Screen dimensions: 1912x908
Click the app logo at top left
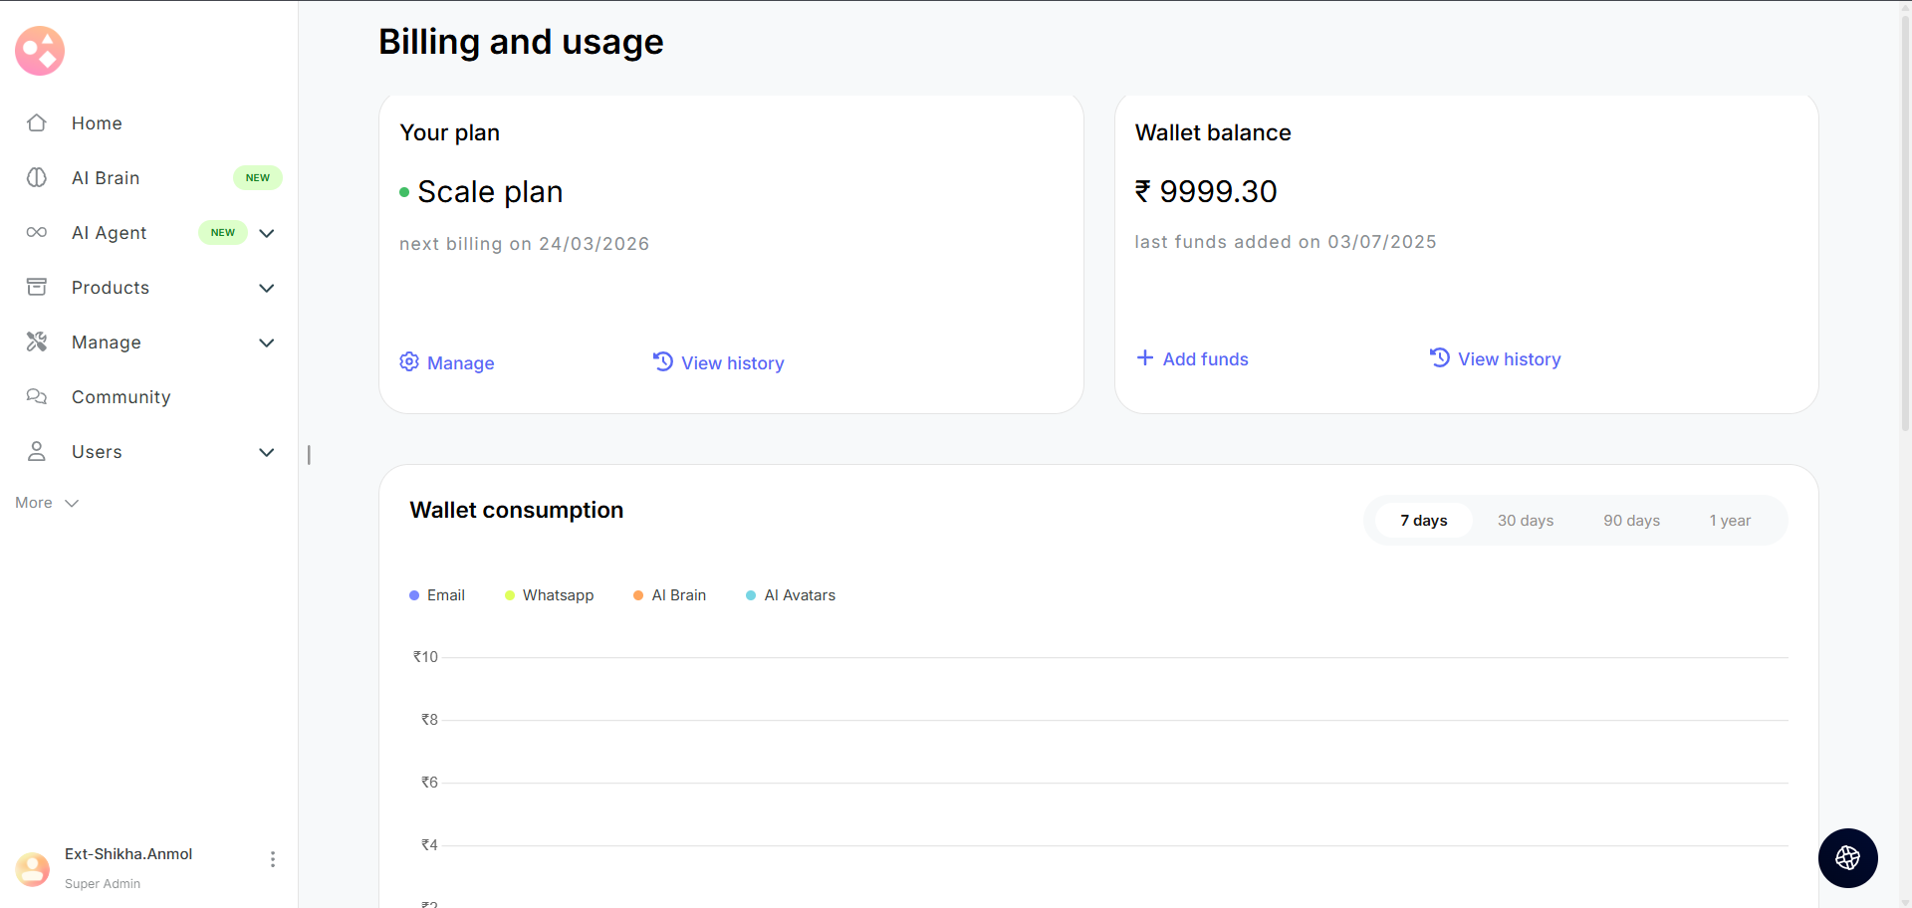tap(40, 51)
